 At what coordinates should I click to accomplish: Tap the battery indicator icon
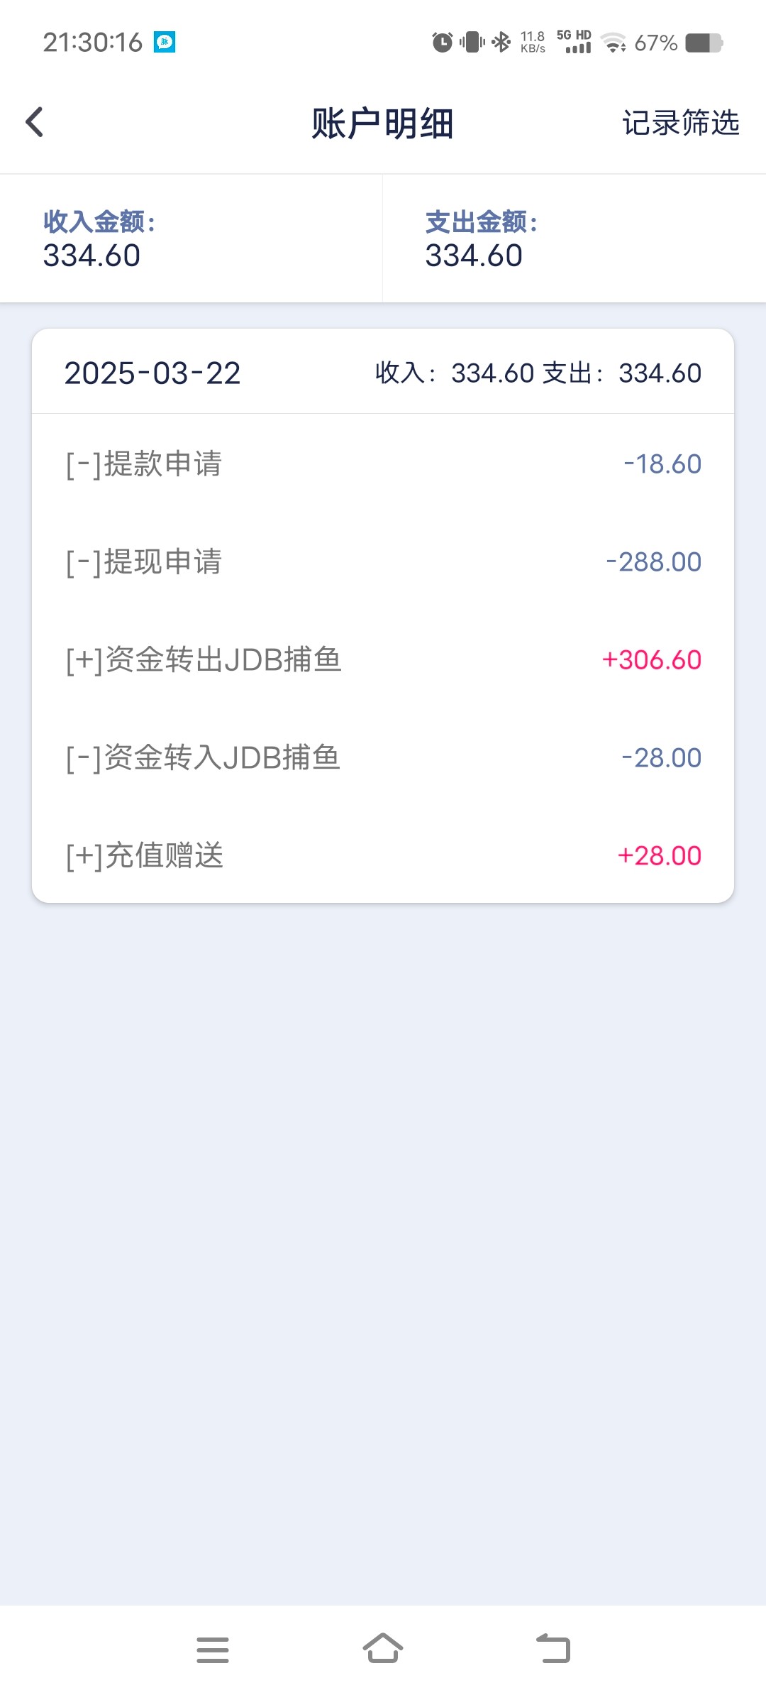(x=703, y=43)
